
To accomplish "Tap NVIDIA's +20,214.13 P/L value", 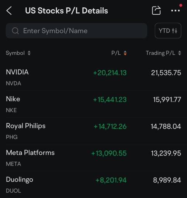I will click(x=110, y=73).
